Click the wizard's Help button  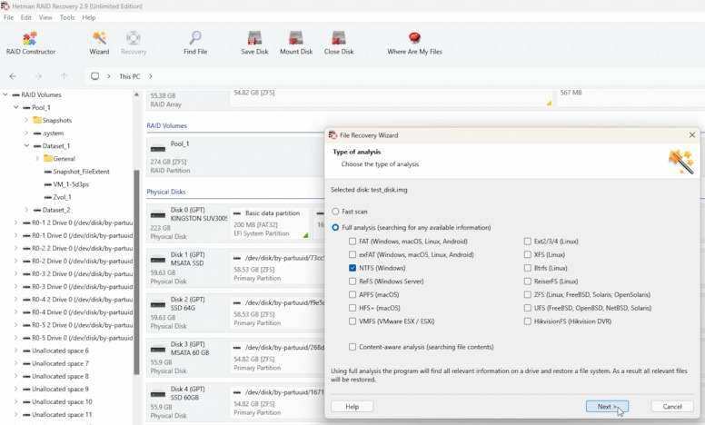[352, 407]
